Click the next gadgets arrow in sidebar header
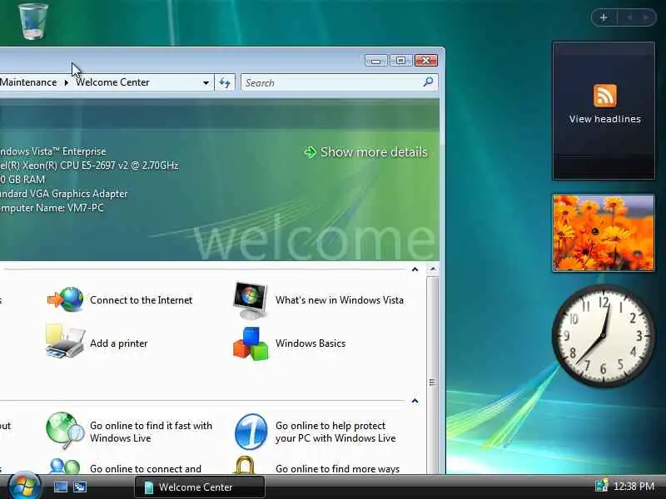The width and height of the screenshot is (666, 499). pos(646,17)
